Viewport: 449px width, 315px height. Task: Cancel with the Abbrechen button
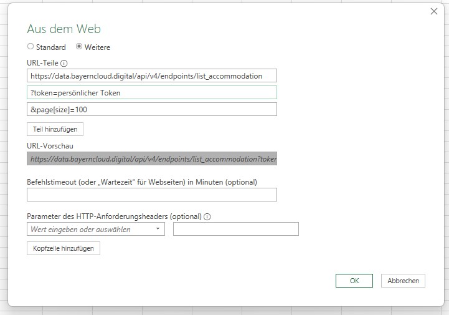403,281
